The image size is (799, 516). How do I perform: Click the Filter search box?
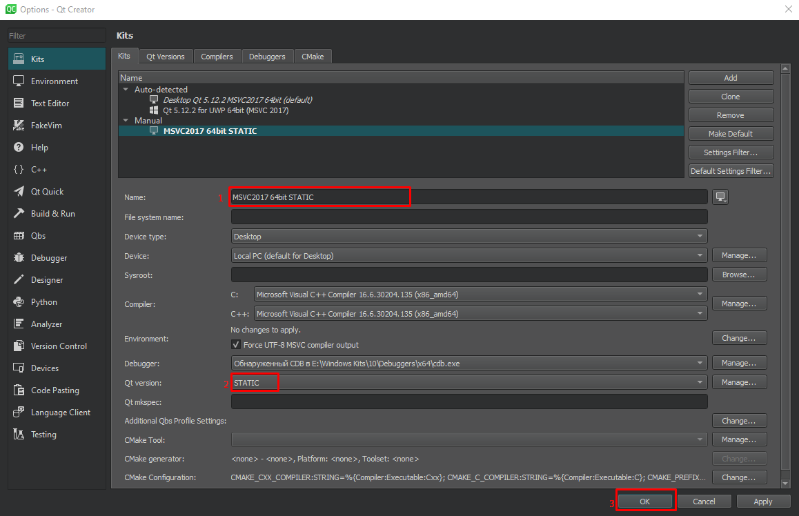coord(57,36)
